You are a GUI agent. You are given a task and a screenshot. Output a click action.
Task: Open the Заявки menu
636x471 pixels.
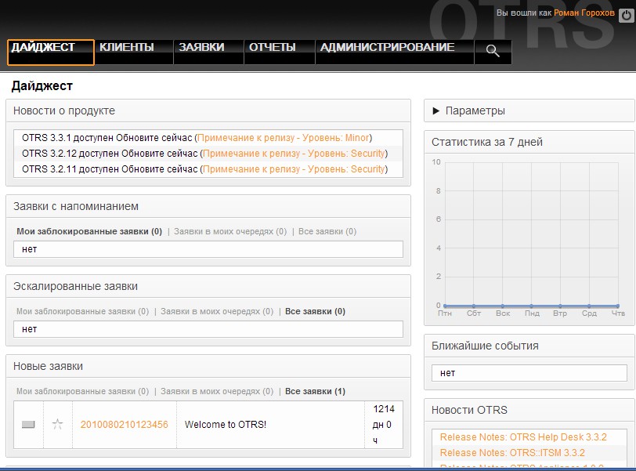coord(208,53)
